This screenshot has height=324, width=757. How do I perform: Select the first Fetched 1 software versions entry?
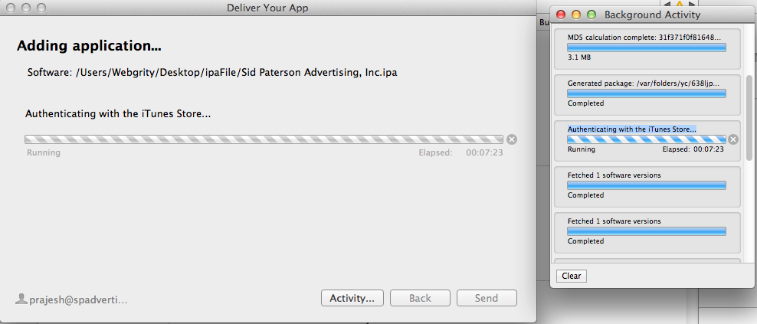[x=646, y=185]
